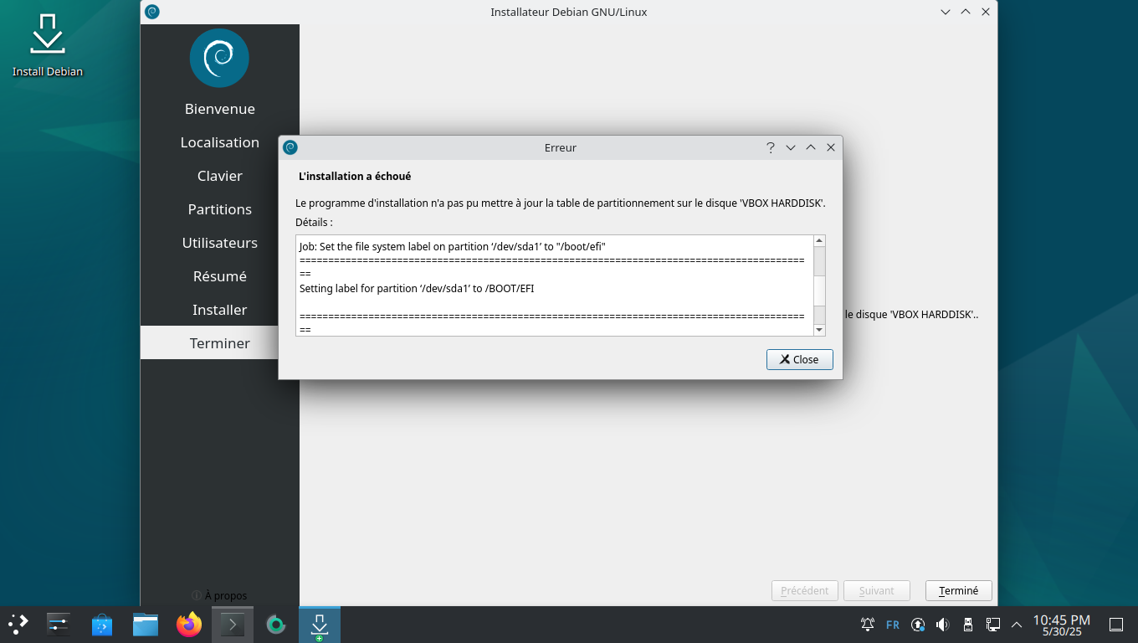
Task: Minimize the Installateur Debian window
Action: point(946,12)
